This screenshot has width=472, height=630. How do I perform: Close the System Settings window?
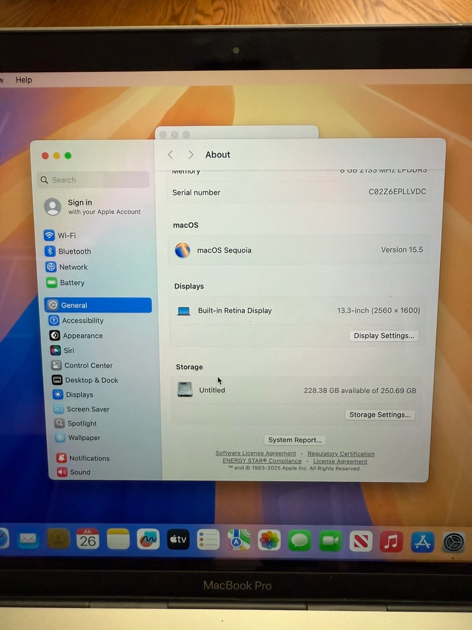click(x=45, y=155)
